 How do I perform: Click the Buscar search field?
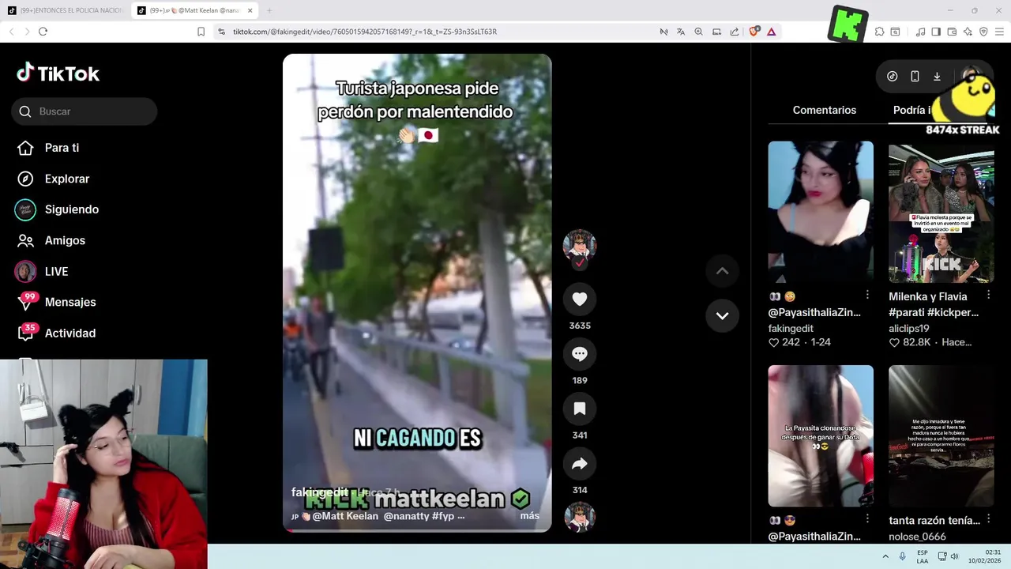point(84,111)
